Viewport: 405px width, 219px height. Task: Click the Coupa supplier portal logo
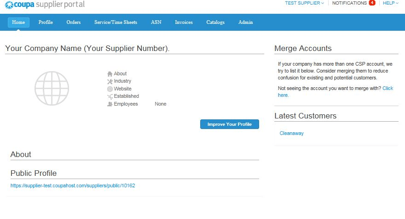[44, 5]
